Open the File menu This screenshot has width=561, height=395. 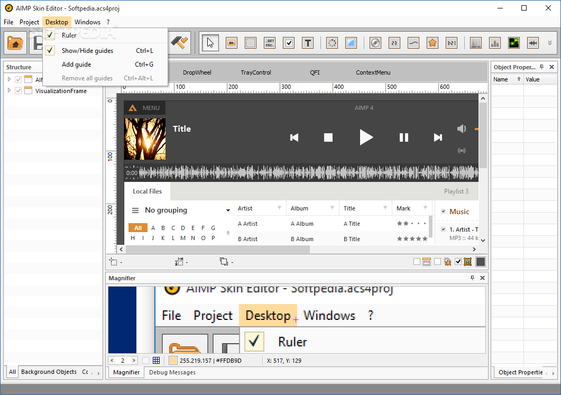click(8, 22)
